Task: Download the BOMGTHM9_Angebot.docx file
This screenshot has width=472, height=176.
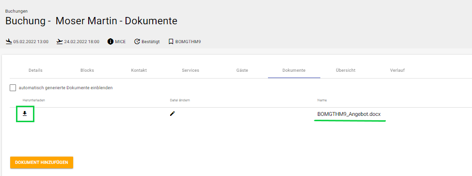Action: (25, 113)
